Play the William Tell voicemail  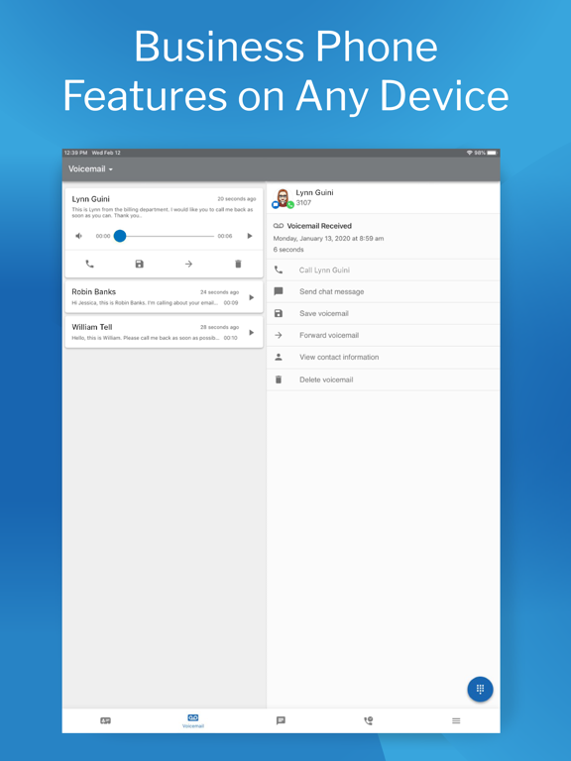click(x=251, y=333)
